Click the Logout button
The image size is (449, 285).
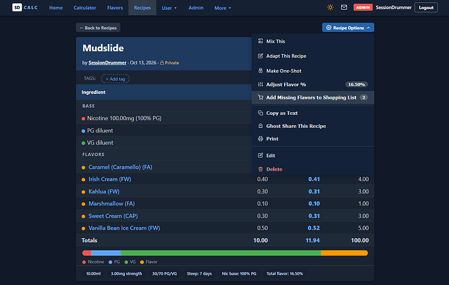coord(426,7)
